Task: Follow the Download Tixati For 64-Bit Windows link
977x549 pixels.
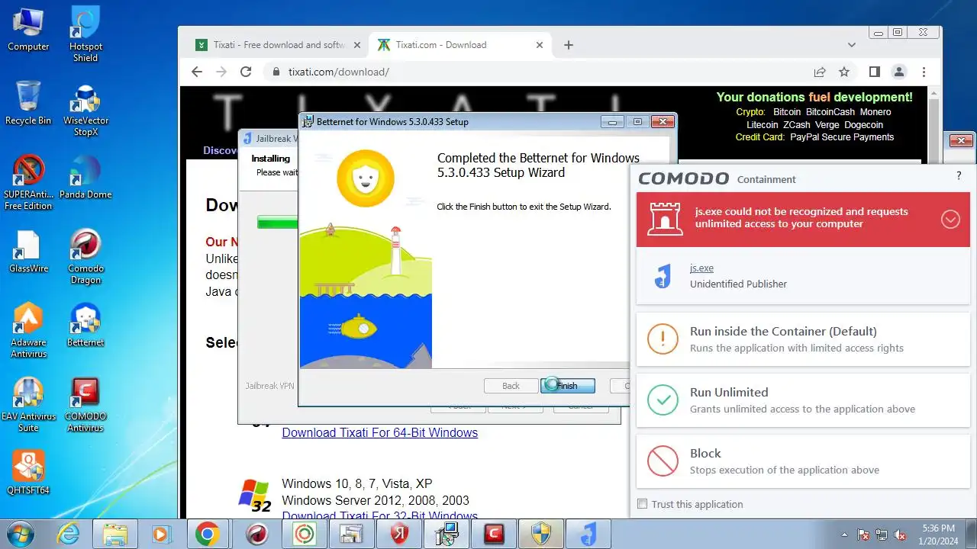Action: tap(379, 432)
